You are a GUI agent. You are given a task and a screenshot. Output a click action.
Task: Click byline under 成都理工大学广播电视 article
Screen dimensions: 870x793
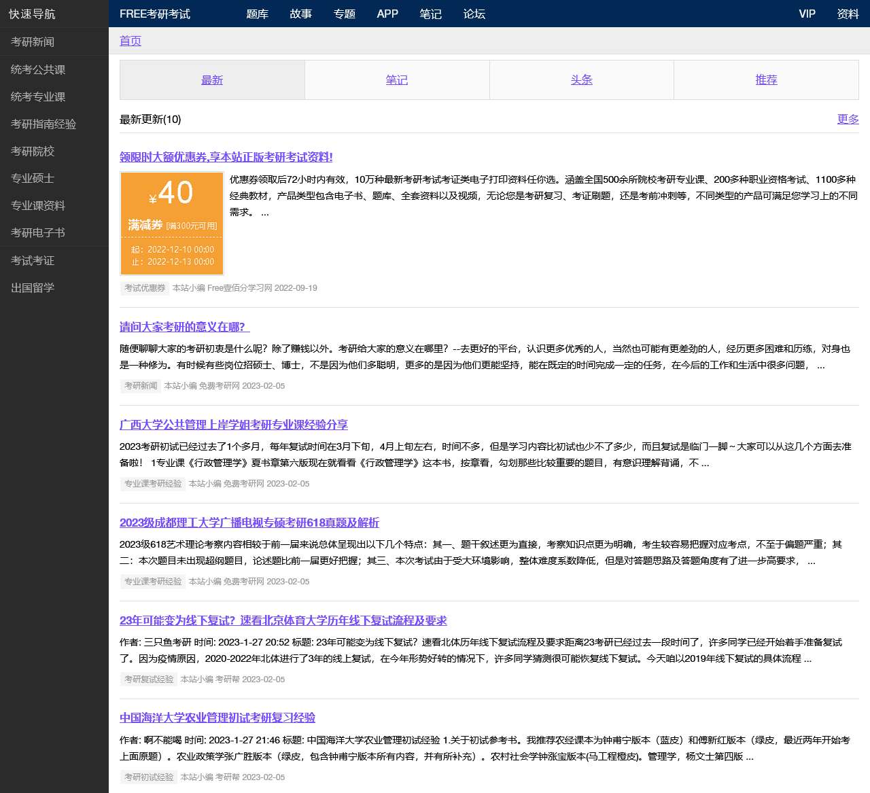coord(249,582)
